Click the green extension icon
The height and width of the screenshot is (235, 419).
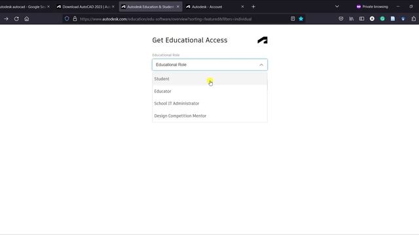(x=382, y=19)
